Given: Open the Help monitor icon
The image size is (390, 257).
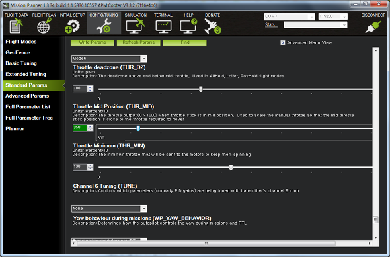Looking at the screenshot, I should coord(188,26).
